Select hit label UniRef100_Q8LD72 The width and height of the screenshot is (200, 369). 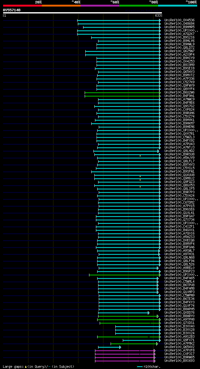click(179, 48)
